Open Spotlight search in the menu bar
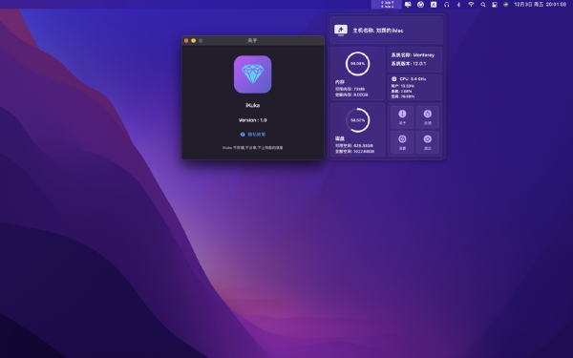The width and height of the screenshot is (573, 358). tap(482, 5)
